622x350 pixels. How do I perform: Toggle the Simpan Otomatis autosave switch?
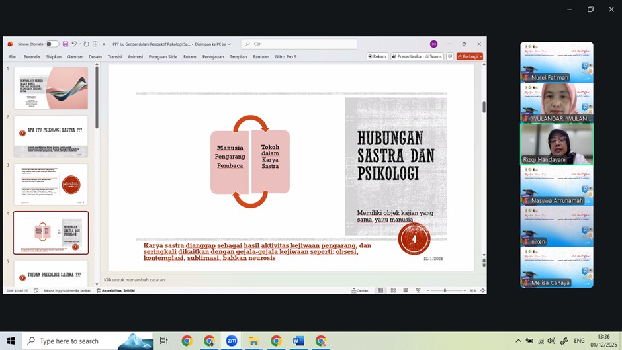52,44
